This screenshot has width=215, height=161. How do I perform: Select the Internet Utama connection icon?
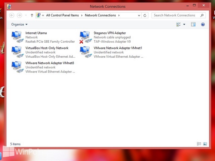point(17,37)
